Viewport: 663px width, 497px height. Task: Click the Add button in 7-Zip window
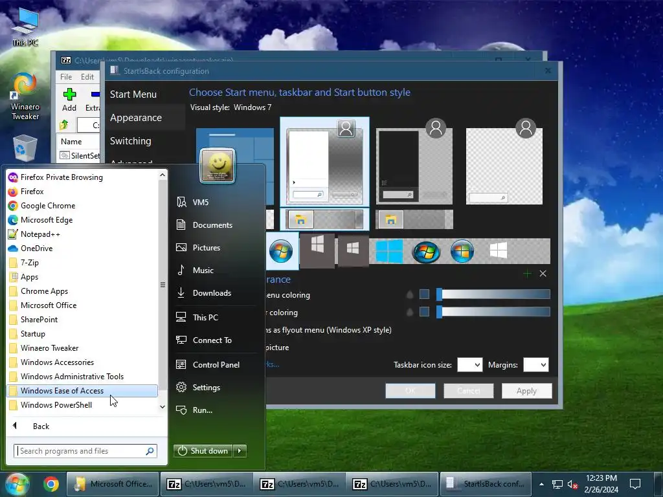(x=69, y=100)
